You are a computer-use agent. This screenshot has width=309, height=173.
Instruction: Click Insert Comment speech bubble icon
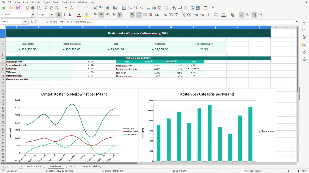point(180,8)
